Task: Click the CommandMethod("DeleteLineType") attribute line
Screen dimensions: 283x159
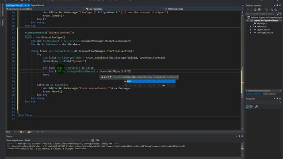Action: [50, 33]
